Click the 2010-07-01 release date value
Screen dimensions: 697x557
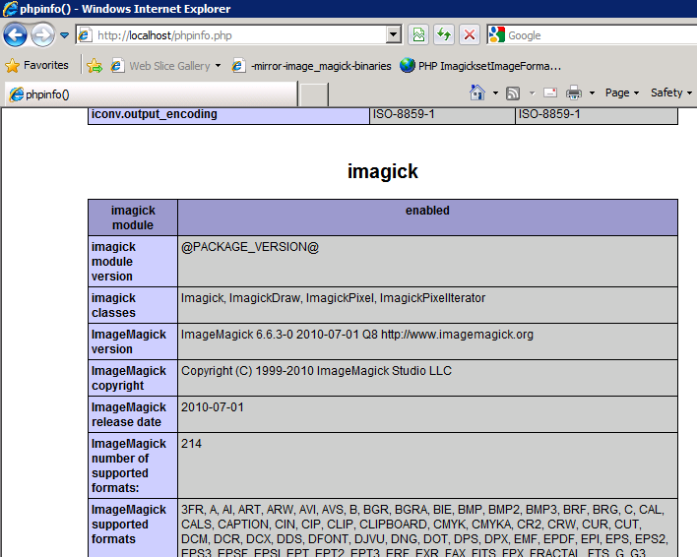click(x=213, y=406)
